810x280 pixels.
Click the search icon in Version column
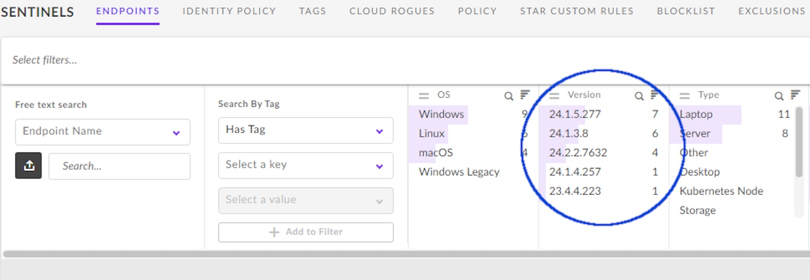coord(639,96)
